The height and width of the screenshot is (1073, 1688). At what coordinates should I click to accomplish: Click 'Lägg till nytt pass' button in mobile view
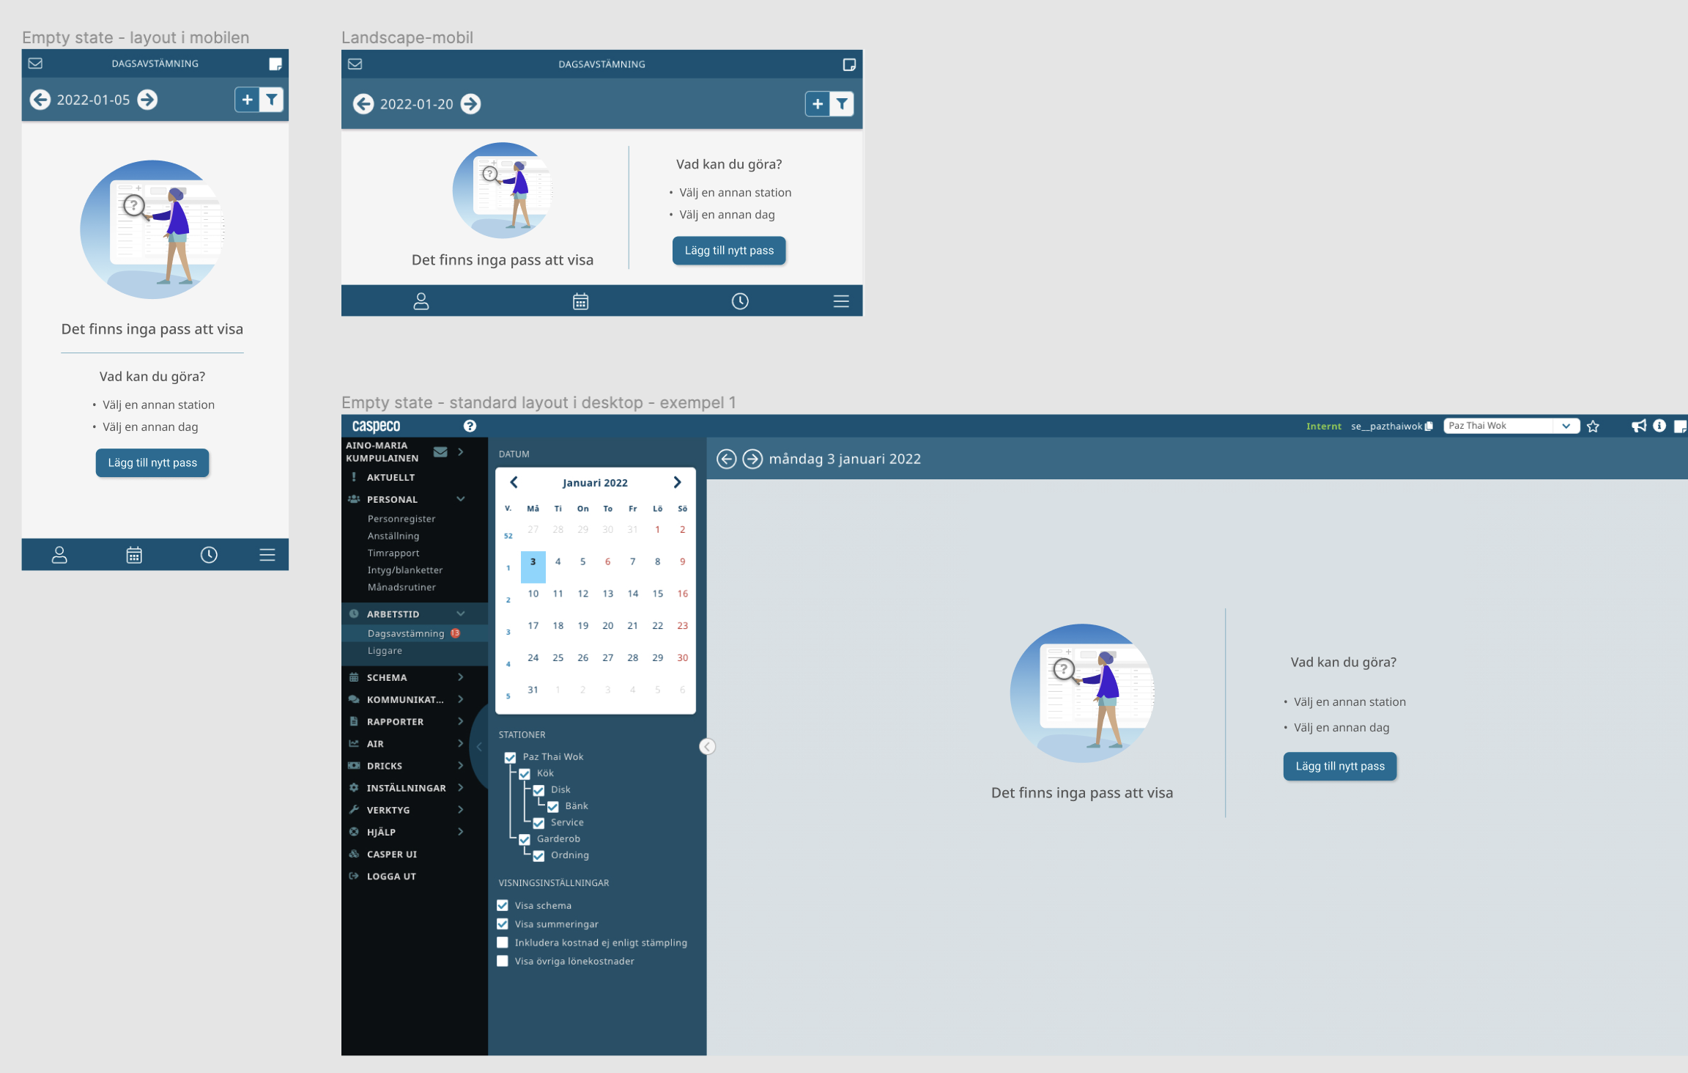pyautogui.click(x=152, y=462)
